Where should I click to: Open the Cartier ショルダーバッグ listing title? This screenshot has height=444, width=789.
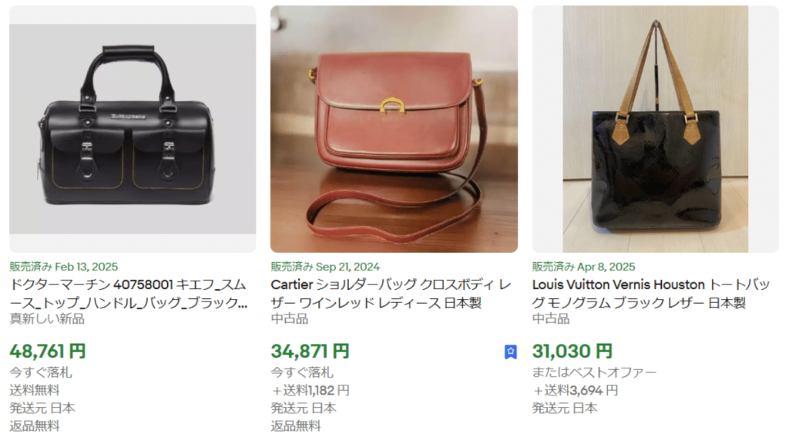391,294
